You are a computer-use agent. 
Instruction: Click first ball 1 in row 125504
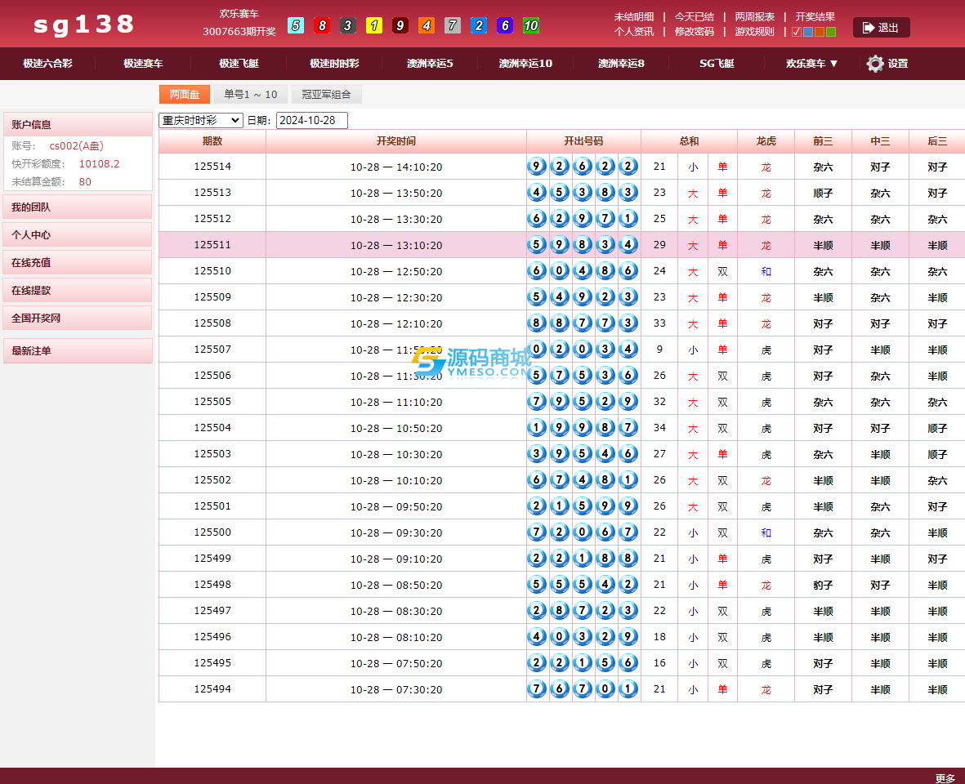pos(537,427)
